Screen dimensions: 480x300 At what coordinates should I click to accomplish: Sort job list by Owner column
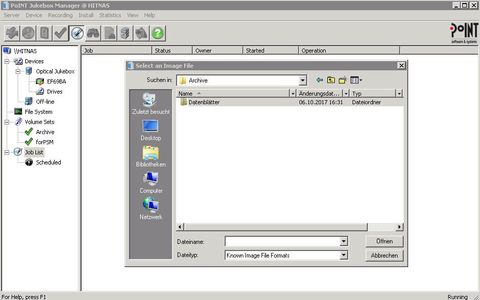(217, 51)
